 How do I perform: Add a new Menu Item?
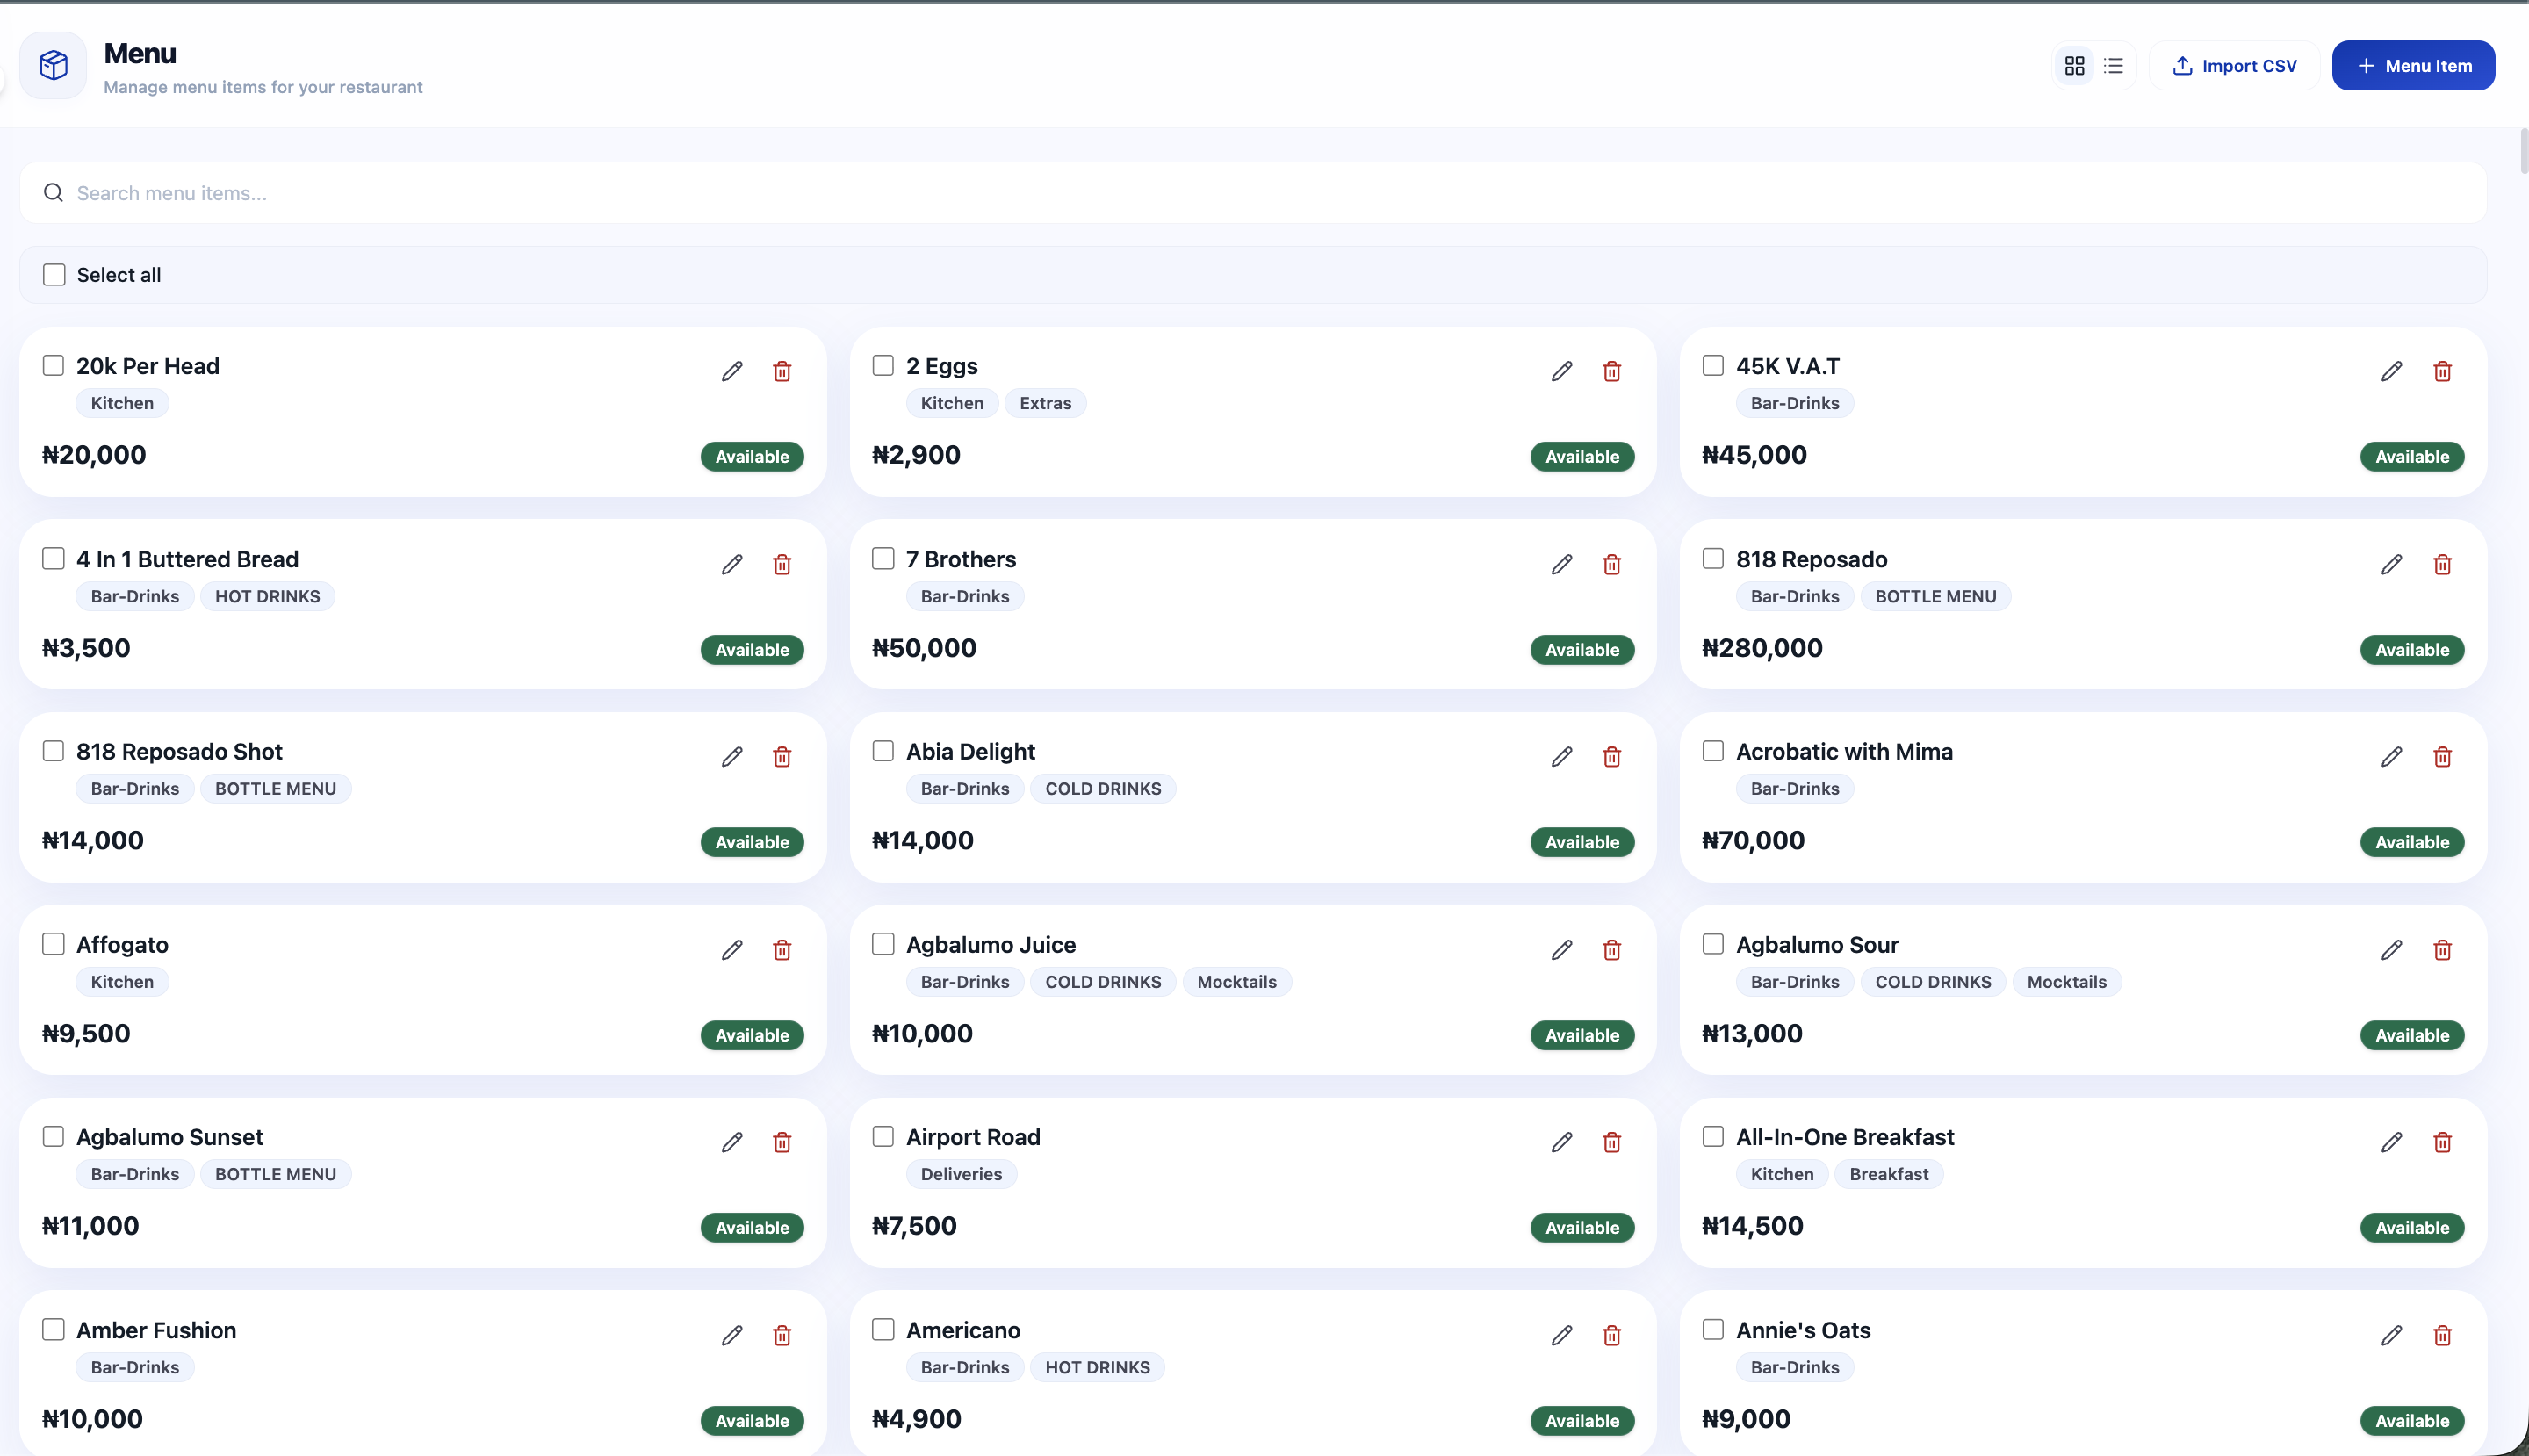coord(2413,66)
